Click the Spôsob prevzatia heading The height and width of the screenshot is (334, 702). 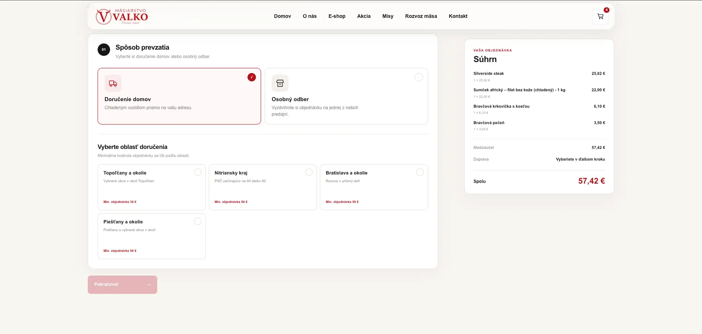142,47
